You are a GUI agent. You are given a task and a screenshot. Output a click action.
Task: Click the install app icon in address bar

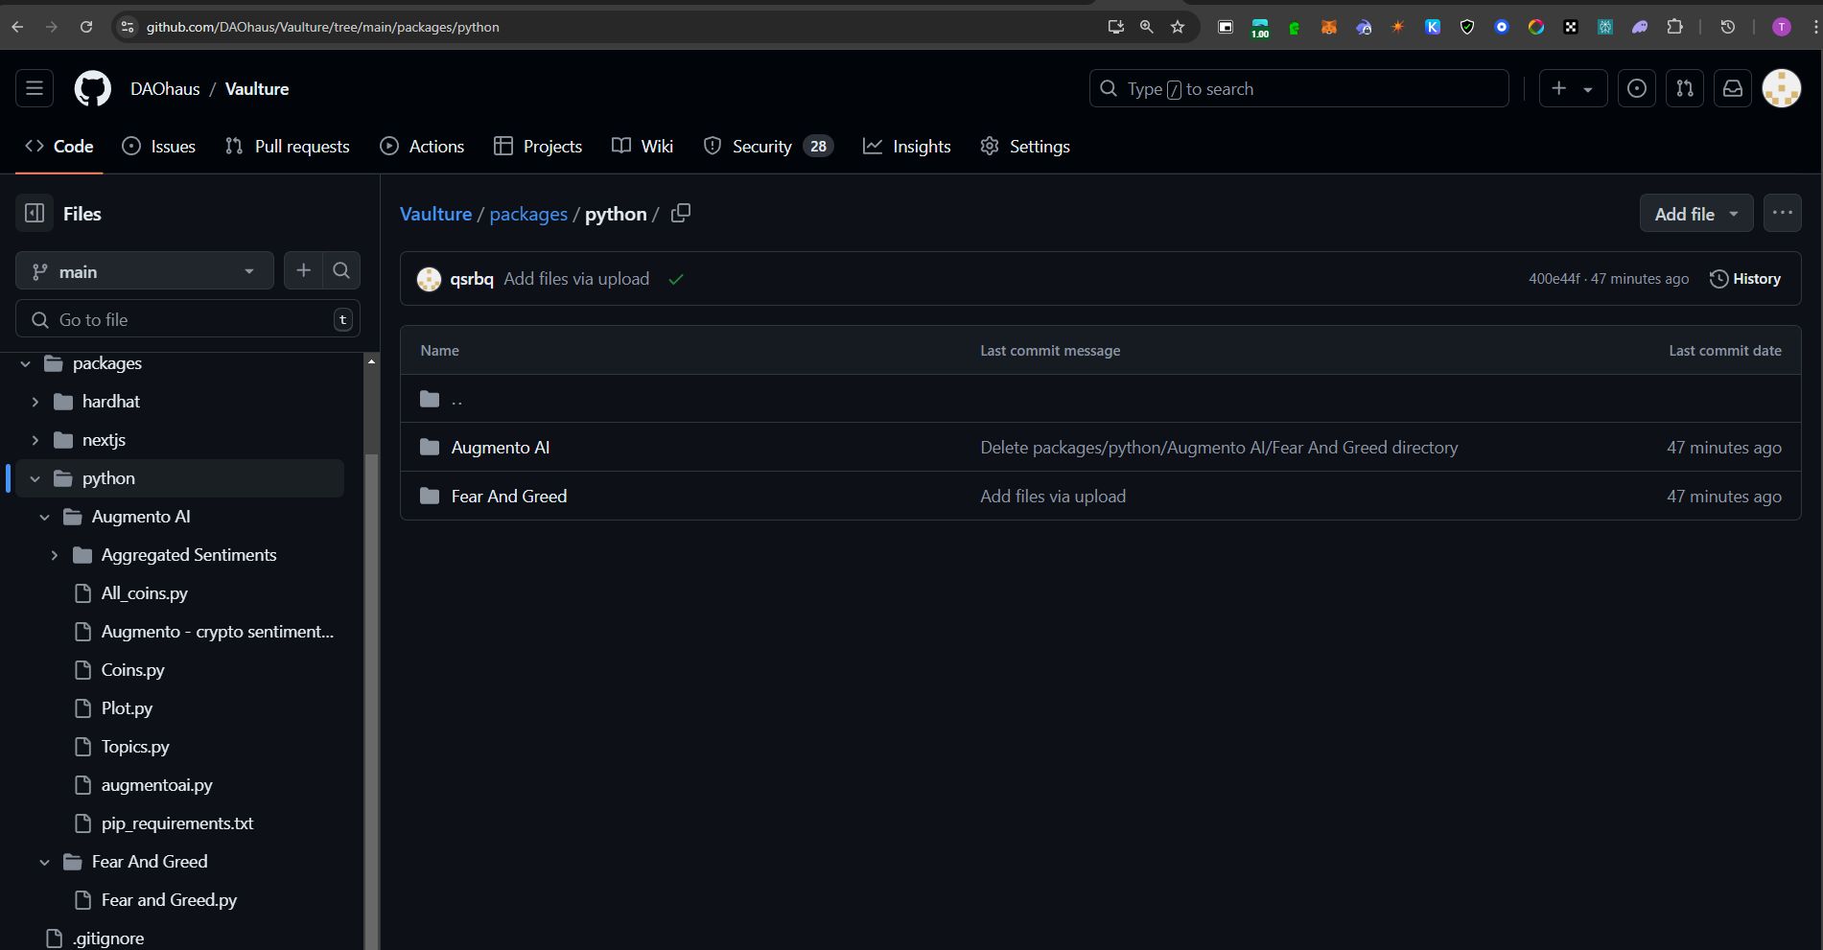[1115, 27]
